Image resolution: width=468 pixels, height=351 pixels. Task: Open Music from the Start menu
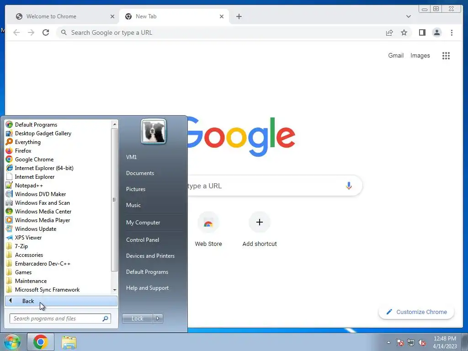[133, 205]
